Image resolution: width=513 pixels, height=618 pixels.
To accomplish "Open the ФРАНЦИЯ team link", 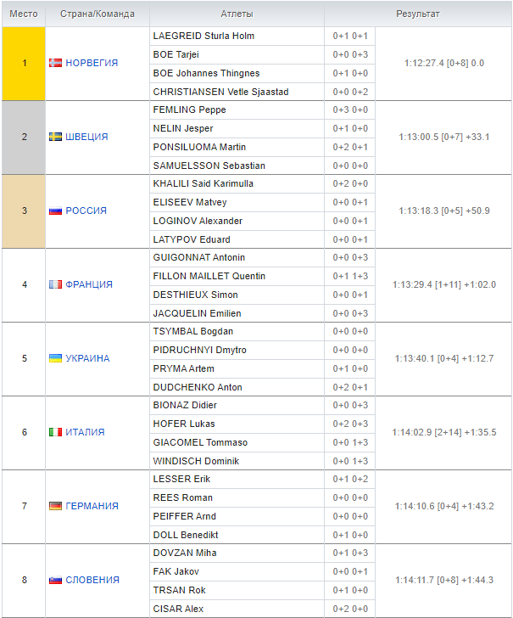I will click(89, 284).
